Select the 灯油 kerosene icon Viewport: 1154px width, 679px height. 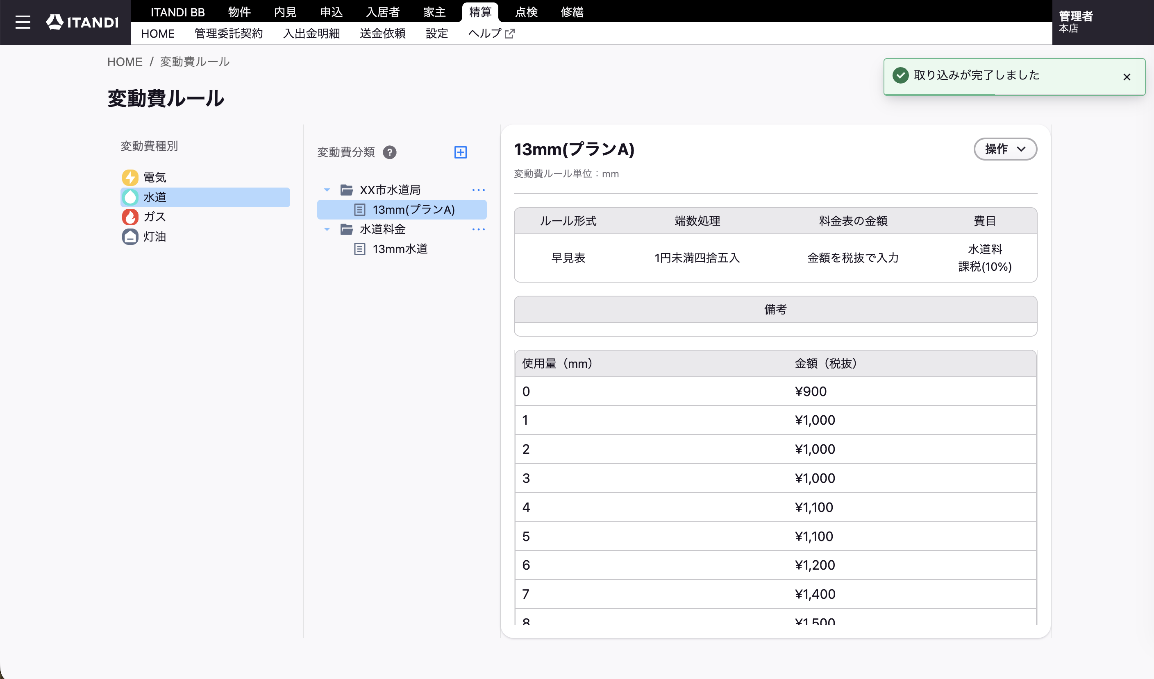130,237
